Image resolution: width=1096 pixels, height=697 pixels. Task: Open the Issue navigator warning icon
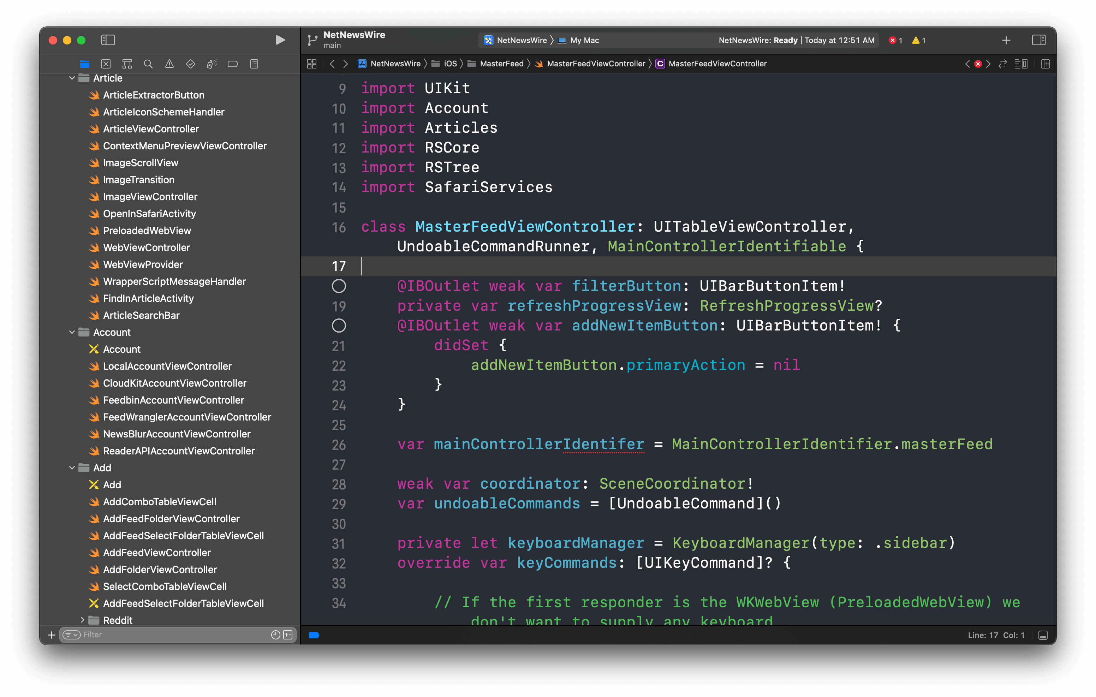click(x=169, y=64)
